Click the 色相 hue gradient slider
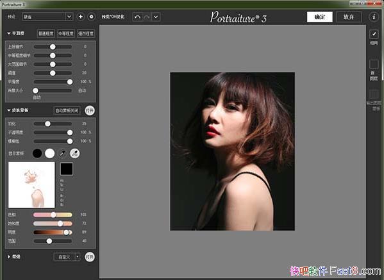 coord(53,215)
